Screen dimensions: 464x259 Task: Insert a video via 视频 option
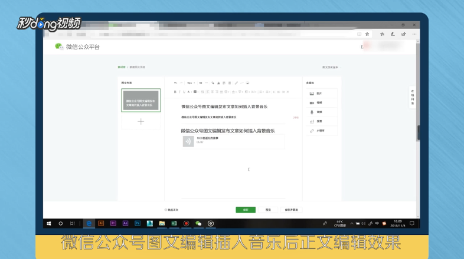coord(322,102)
